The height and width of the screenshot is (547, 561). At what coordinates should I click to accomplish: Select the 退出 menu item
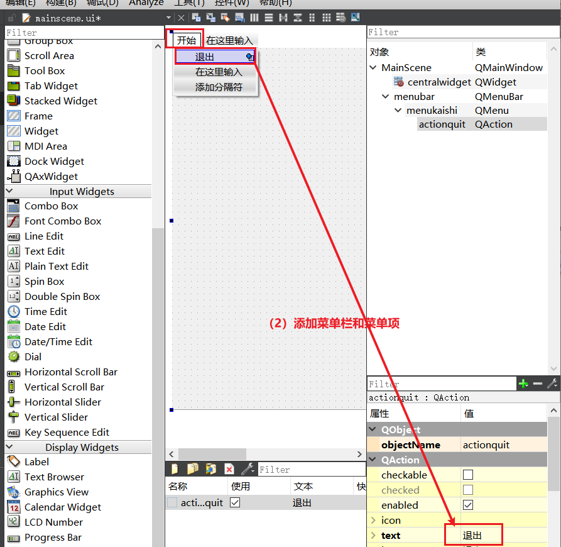pos(215,57)
